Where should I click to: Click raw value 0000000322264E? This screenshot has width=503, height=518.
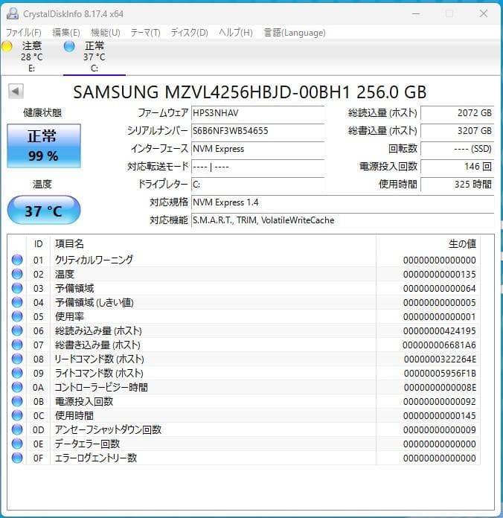click(440, 359)
